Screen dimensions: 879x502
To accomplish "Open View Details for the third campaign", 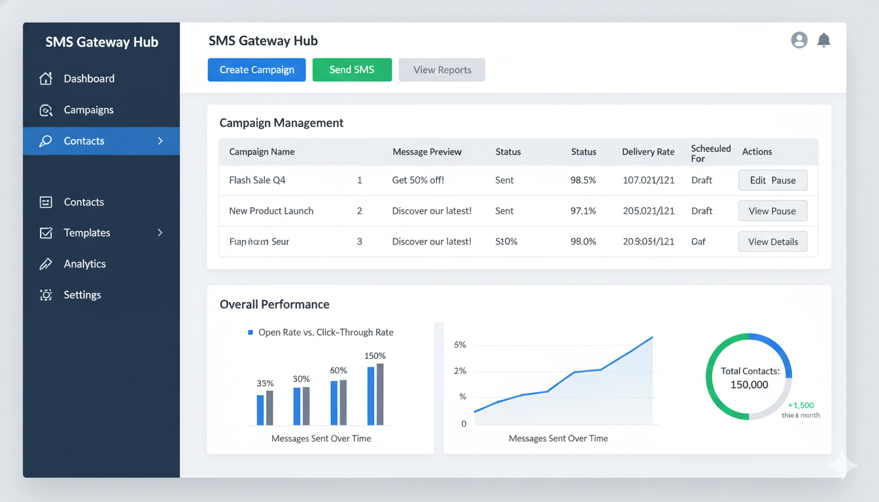I will coord(772,241).
